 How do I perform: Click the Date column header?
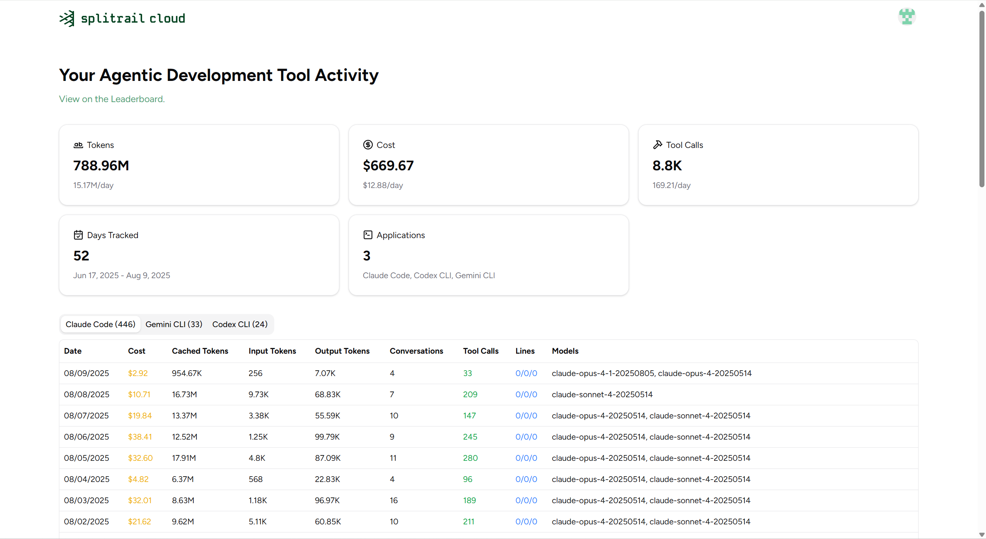[x=73, y=351]
